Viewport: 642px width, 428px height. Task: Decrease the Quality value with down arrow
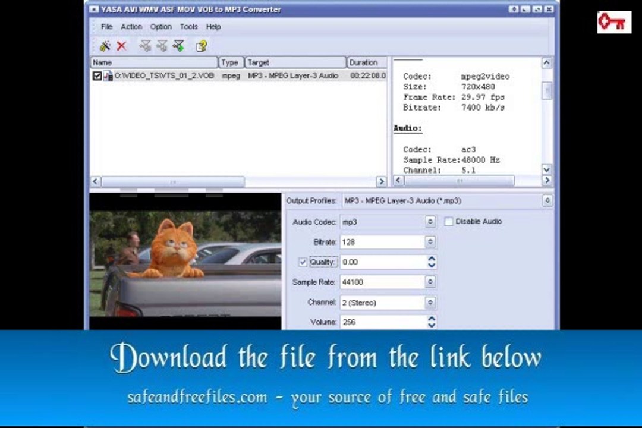click(x=431, y=265)
